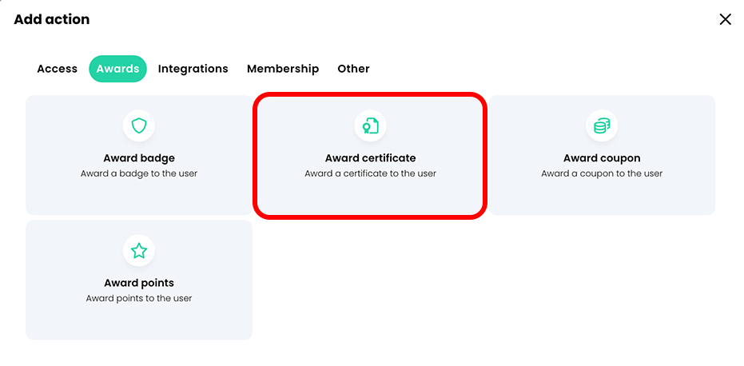744x366 pixels.
Task: Switch to the Access tab
Action: tap(58, 69)
